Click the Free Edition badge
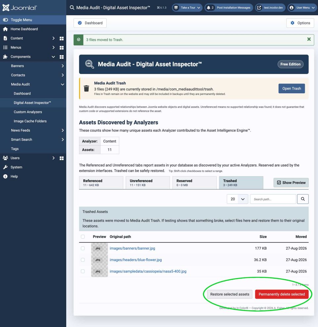The width and height of the screenshot is (318, 327). coord(290,64)
